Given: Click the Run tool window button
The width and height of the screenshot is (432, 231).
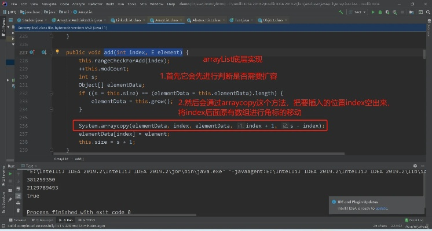Looking at the screenshot, I should tap(65, 220).
